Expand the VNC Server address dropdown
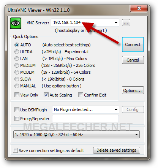The width and height of the screenshot is (158, 168). pos(116,23)
